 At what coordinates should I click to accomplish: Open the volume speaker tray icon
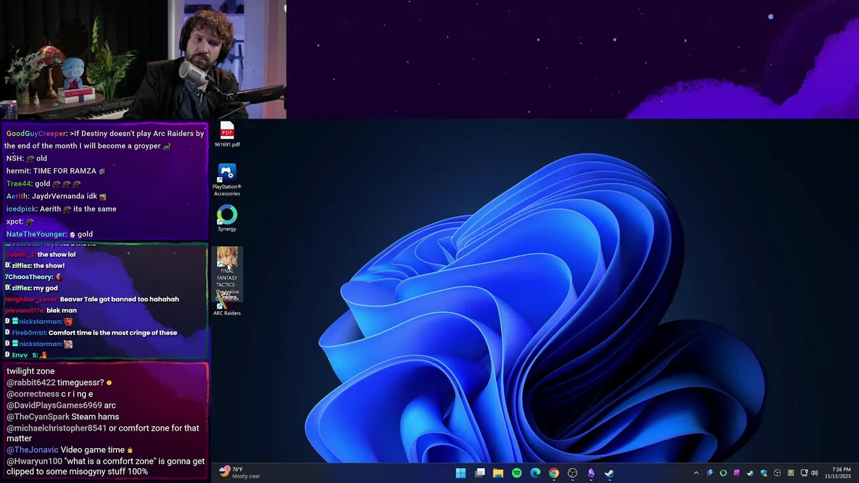point(815,473)
